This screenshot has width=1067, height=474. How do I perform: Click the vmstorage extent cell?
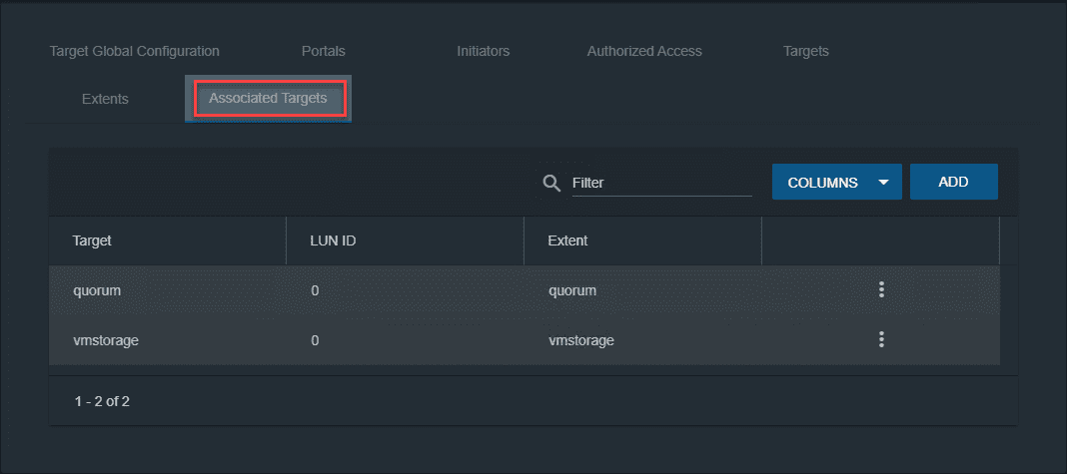pyautogui.click(x=581, y=340)
